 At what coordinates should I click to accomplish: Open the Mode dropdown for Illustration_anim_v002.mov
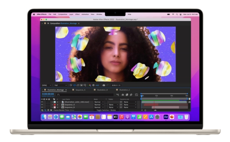[x=99, y=102]
